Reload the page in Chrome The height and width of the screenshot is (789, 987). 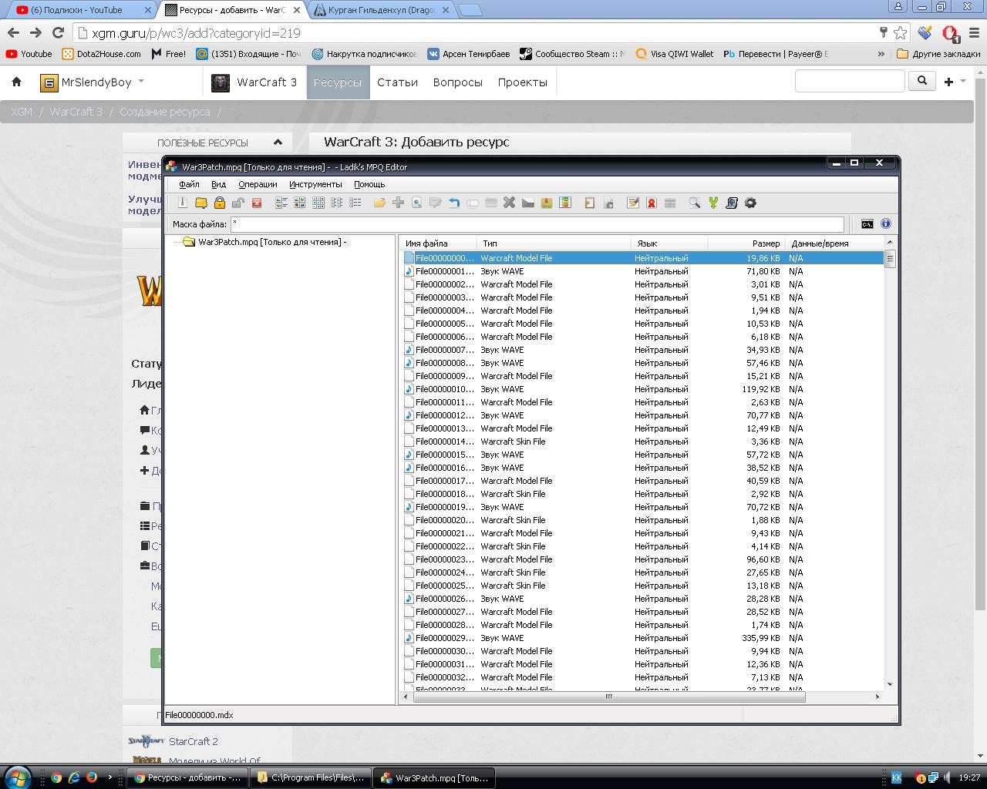tap(58, 32)
